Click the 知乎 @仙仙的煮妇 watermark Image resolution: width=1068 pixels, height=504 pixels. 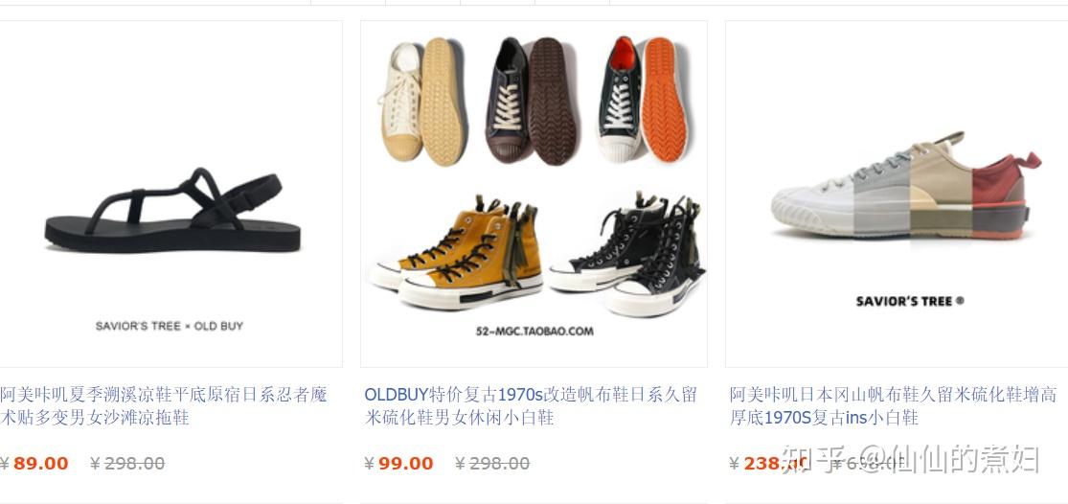click(911, 459)
